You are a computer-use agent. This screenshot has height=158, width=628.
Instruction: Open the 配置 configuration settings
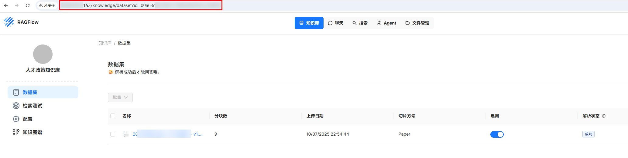27,119
